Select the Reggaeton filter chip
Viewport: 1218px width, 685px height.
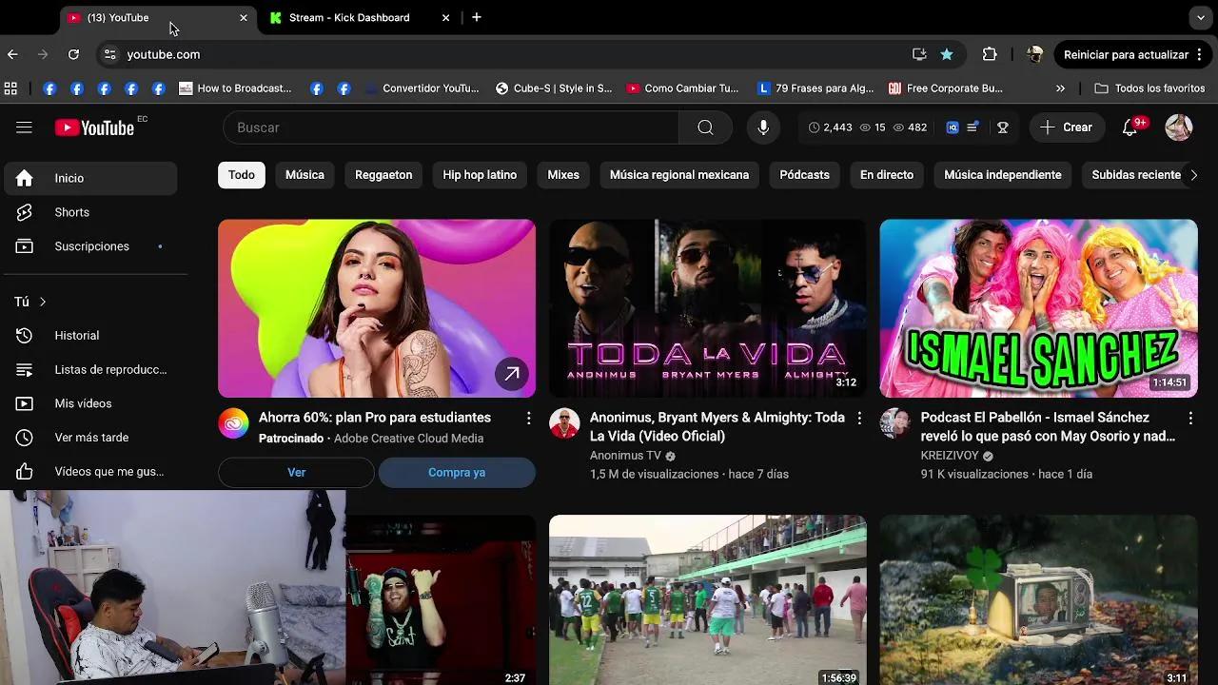click(383, 175)
